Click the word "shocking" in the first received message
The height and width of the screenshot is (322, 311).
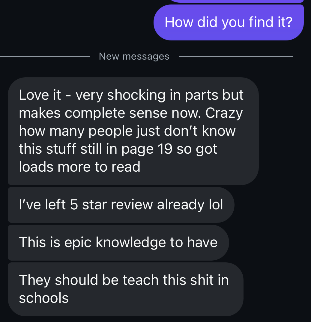point(136,95)
